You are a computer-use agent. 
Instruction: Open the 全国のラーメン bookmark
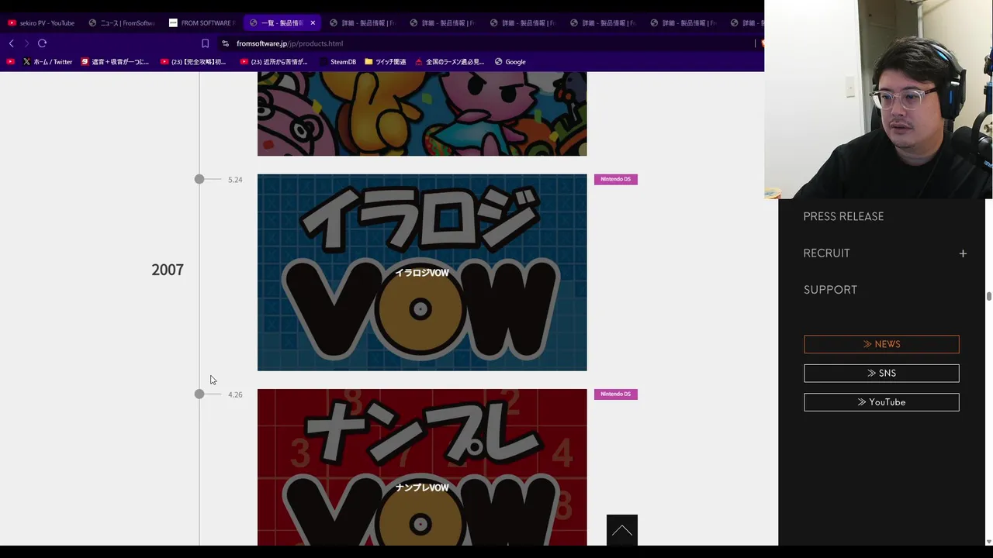point(450,62)
